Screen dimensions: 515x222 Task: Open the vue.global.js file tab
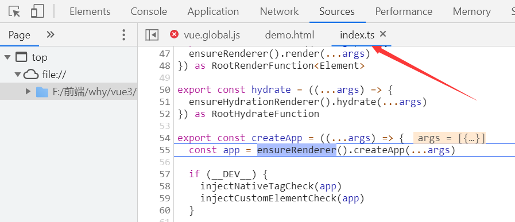point(212,35)
